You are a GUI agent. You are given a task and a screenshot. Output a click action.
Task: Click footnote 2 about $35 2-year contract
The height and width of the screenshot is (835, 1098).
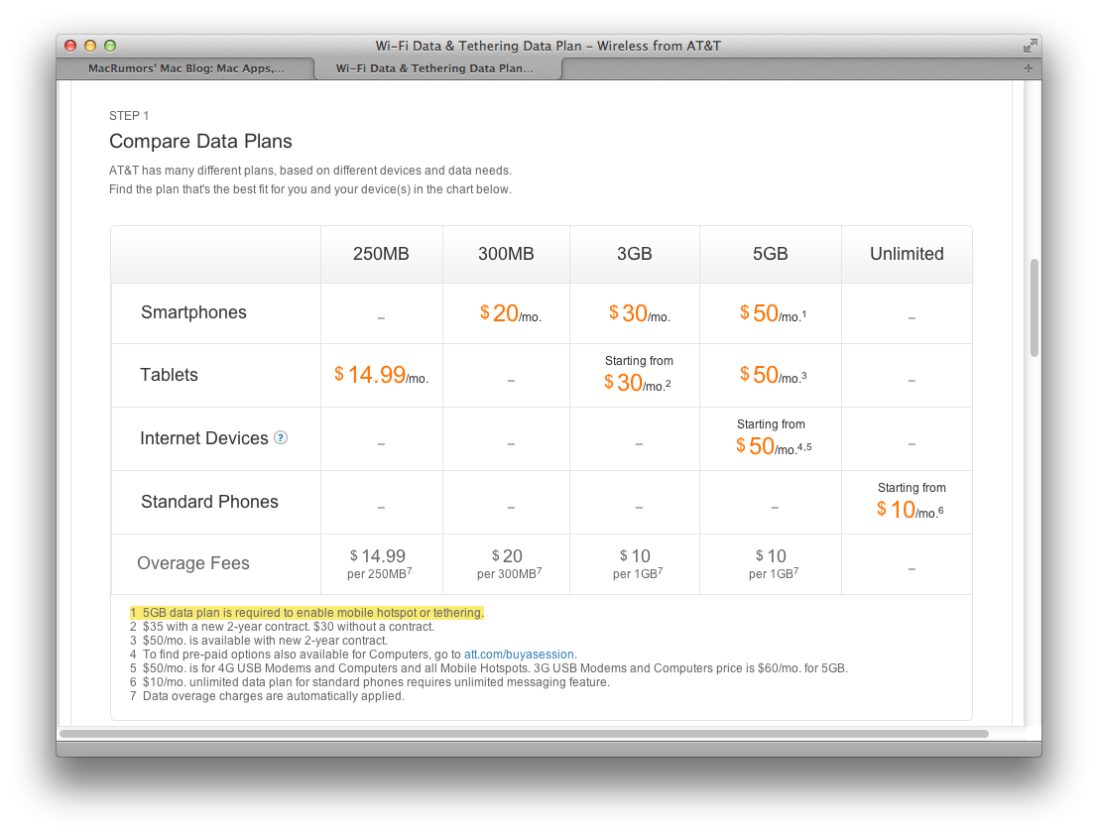pyautogui.click(x=283, y=627)
